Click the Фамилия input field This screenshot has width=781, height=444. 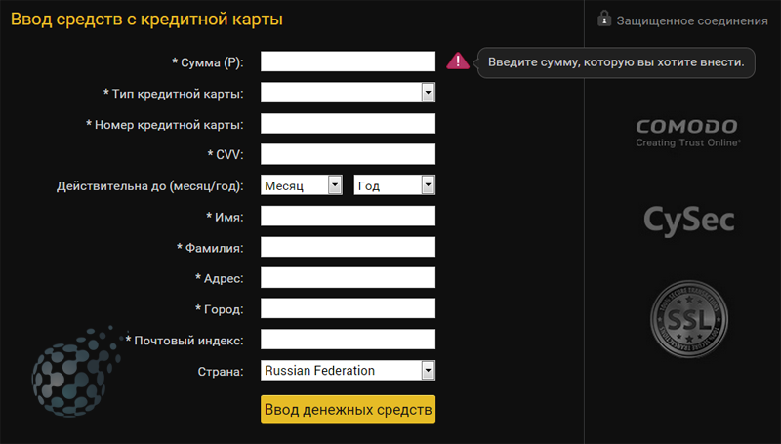348,247
